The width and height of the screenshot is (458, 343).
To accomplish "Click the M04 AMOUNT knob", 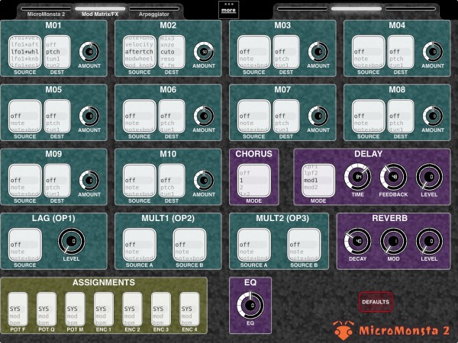I will [433, 52].
